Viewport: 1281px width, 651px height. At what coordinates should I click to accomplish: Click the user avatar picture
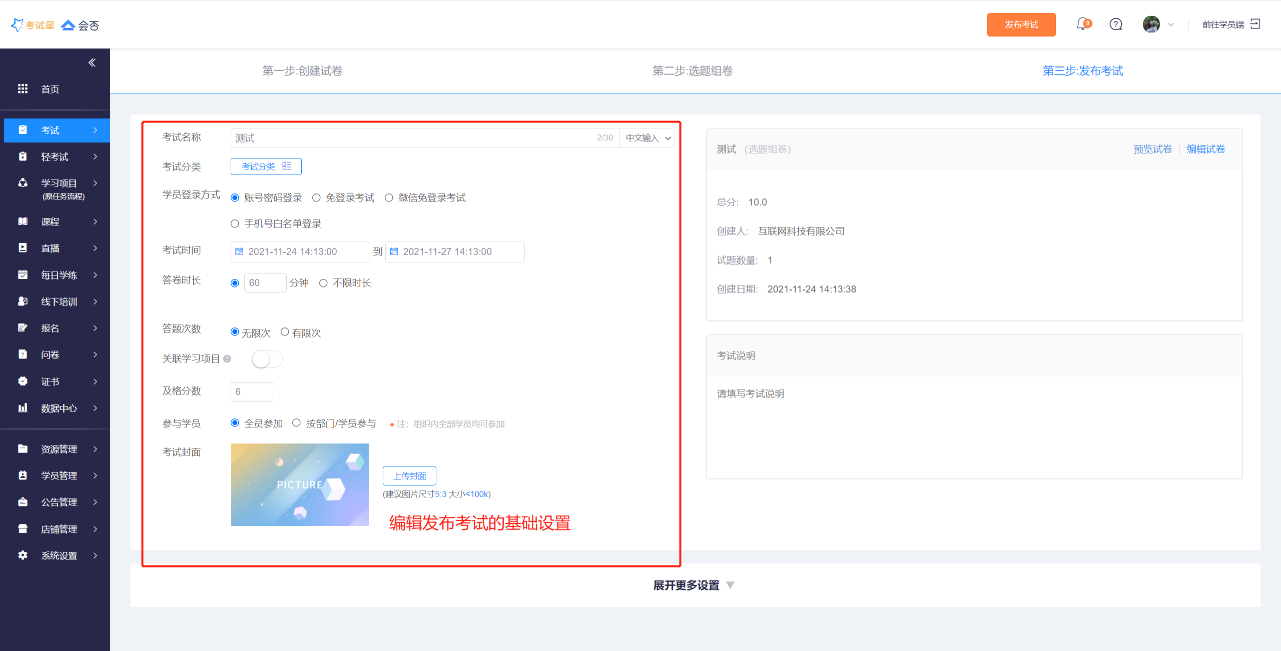[x=1151, y=24]
